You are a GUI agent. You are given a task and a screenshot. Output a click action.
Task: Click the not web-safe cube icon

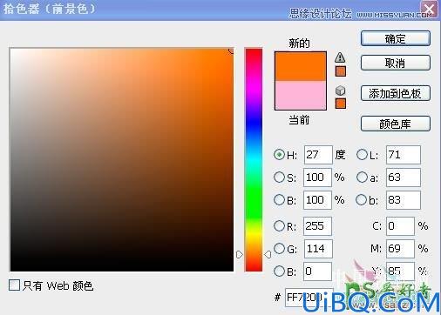(340, 90)
